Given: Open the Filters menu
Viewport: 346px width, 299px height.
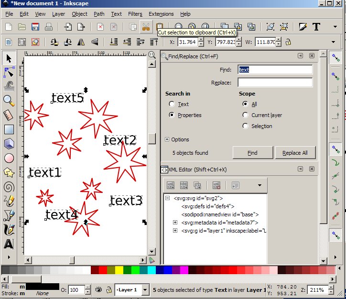Looking at the screenshot, I should [x=135, y=14].
